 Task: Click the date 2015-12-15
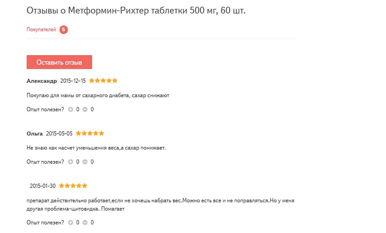tap(73, 81)
